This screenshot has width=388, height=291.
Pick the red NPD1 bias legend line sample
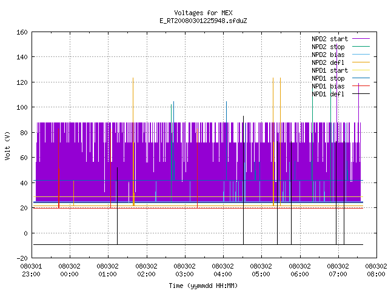(361, 86)
